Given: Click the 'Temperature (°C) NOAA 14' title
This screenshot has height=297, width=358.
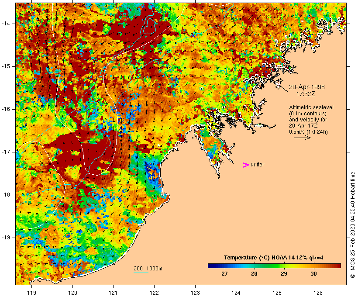Looking at the screenshot, I should pos(259,258).
